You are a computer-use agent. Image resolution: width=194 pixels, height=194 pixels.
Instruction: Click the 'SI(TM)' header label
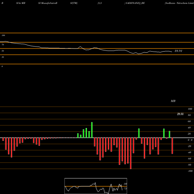point(74,3)
